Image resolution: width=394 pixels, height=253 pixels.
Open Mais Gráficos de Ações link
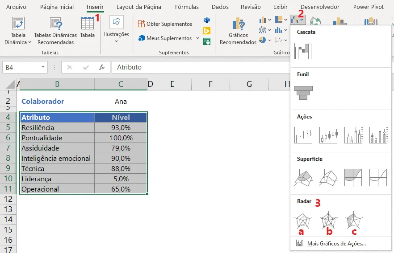click(x=336, y=244)
